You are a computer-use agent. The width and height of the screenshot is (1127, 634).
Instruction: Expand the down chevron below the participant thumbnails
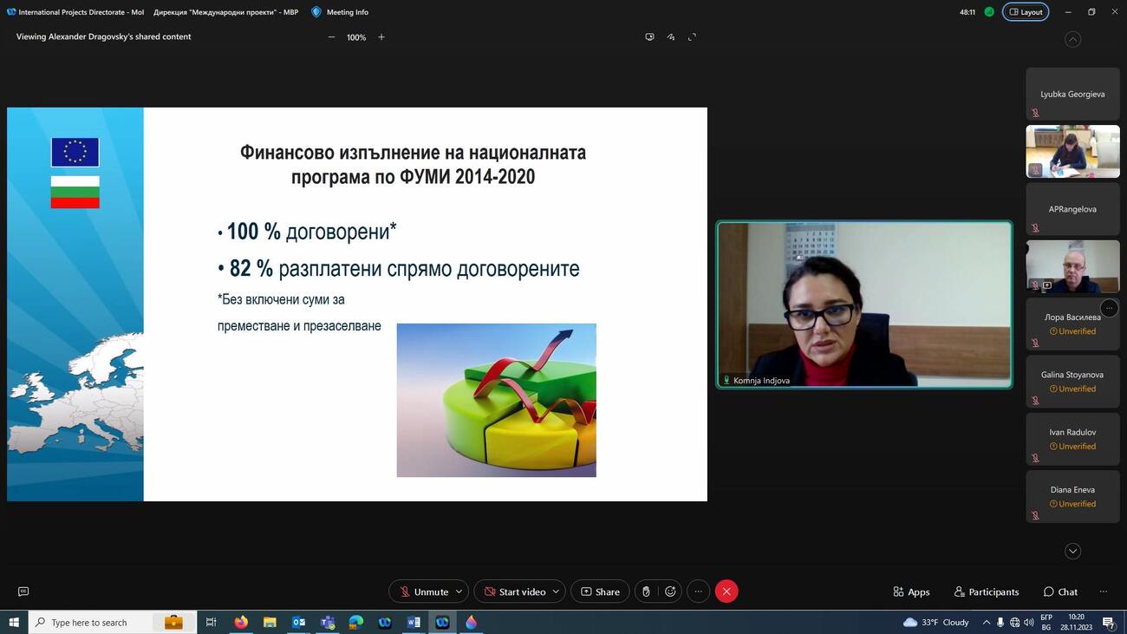pyautogui.click(x=1072, y=552)
